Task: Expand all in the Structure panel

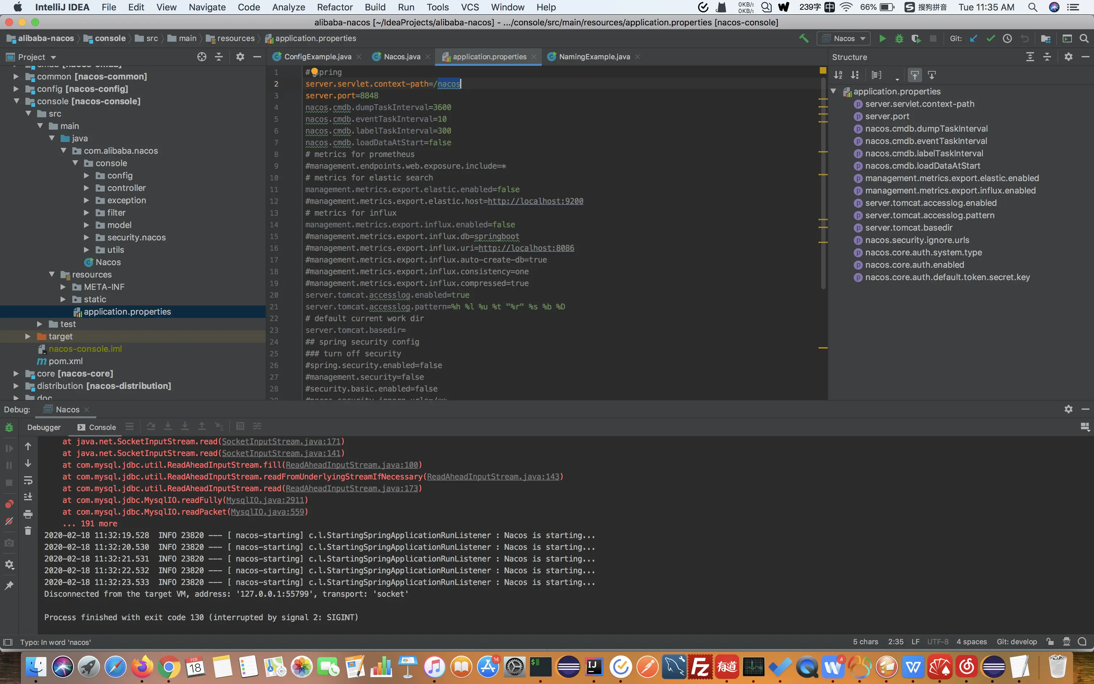Action: point(1030,56)
